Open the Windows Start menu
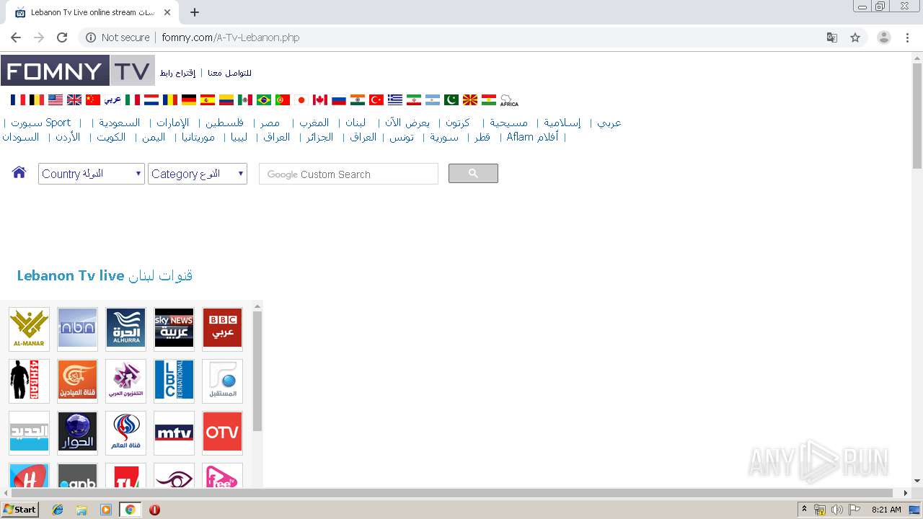 tap(19, 509)
